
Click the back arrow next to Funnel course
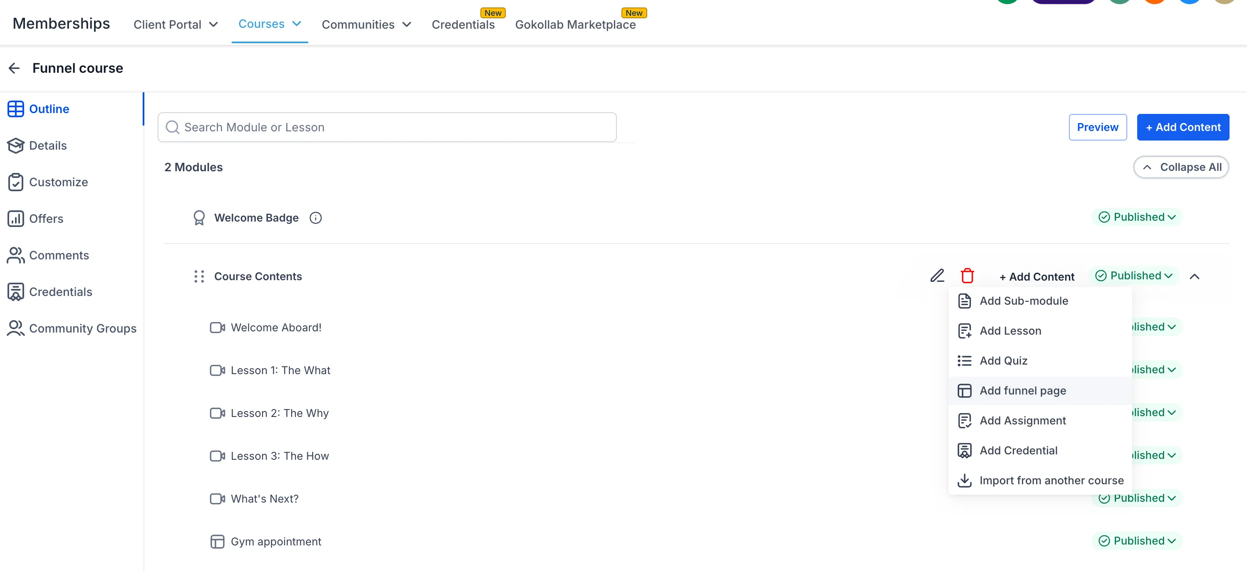pos(14,68)
